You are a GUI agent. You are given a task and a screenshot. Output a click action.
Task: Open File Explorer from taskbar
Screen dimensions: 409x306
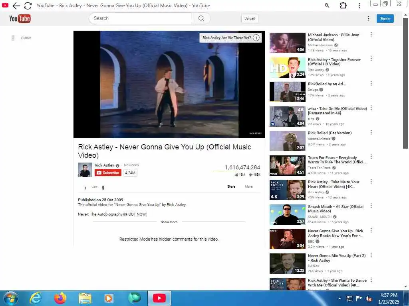point(85,298)
